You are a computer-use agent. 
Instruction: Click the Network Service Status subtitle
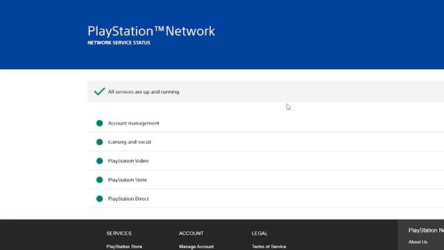(x=119, y=43)
